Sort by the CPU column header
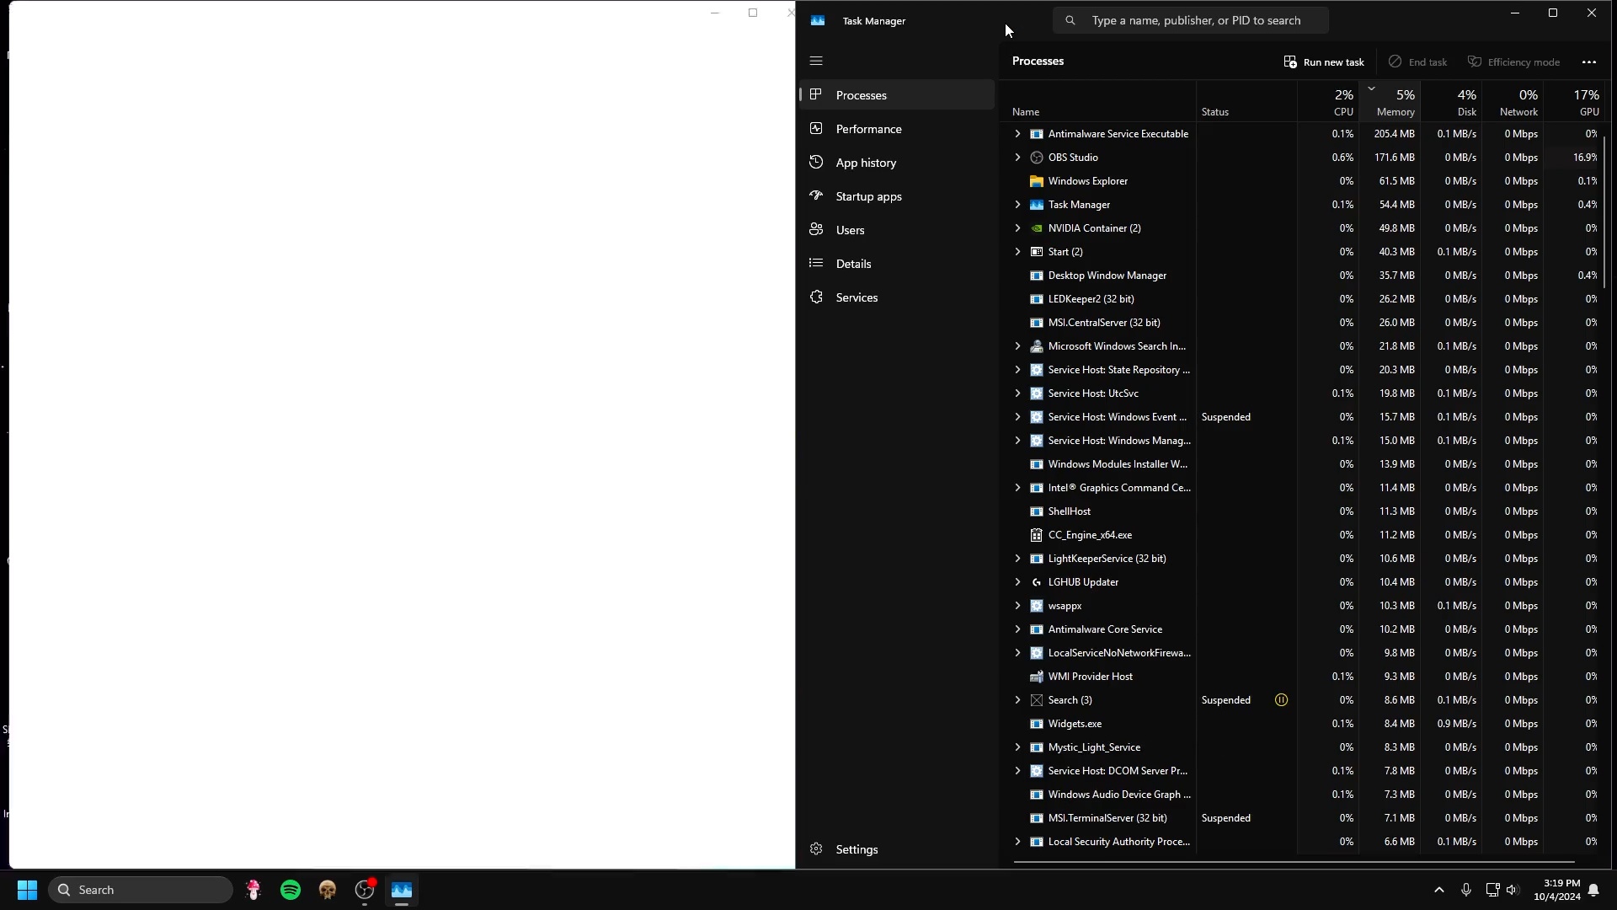This screenshot has width=1617, height=910. [x=1328, y=102]
